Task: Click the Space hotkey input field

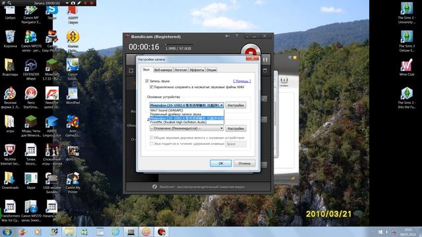Action: (x=236, y=144)
